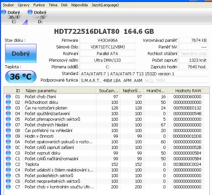The width and height of the screenshot is (212, 195).
Task: Click the Název parametru column header
Action: click(x=59, y=91)
